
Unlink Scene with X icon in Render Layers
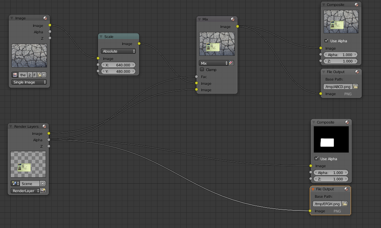pos(42,184)
